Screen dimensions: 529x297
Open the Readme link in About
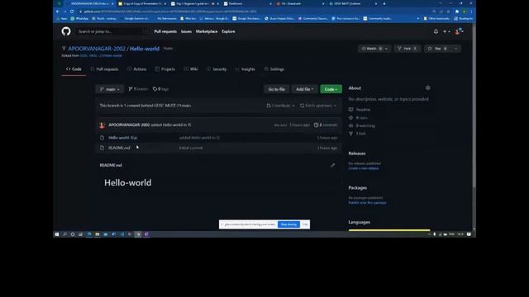360,110
